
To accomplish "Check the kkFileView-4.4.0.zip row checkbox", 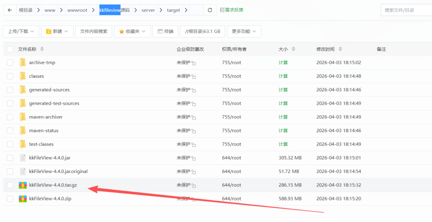I will 10,198.
